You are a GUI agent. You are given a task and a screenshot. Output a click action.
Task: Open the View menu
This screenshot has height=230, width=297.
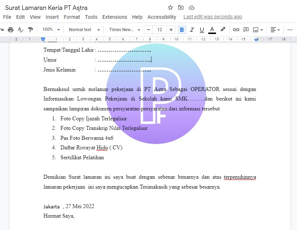(35, 17)
